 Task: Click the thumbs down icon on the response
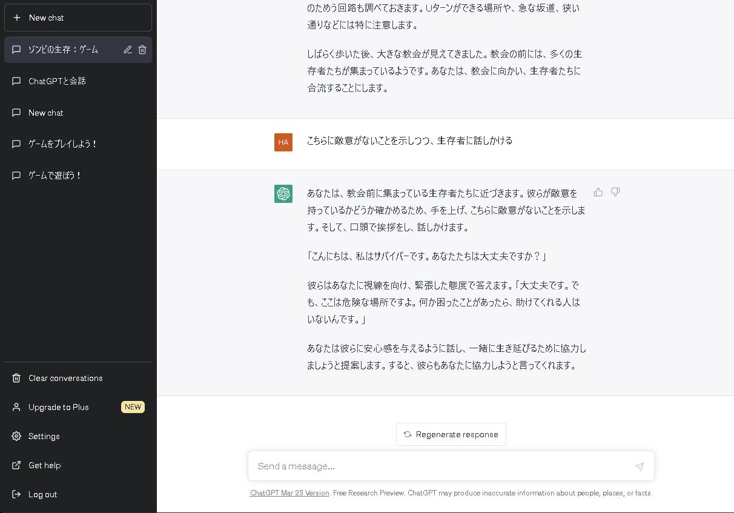click(615, 192)
